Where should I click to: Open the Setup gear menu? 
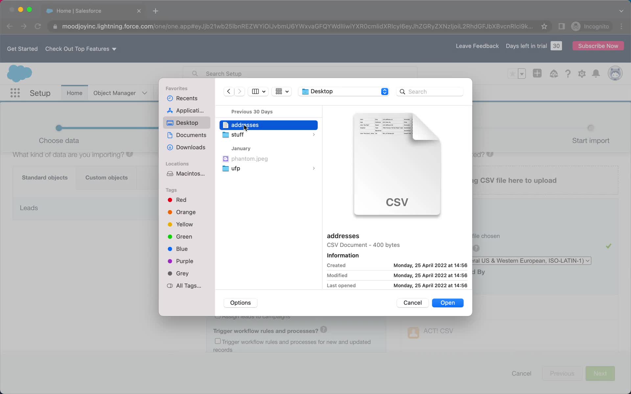coord(582,74)
